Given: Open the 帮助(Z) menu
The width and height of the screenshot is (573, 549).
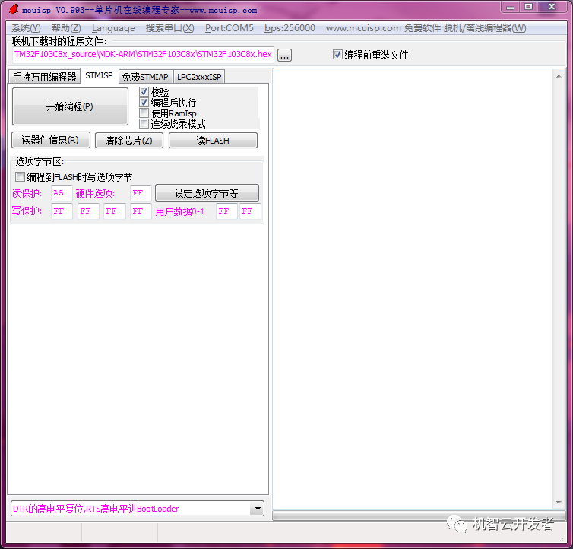Looking at the screenshot, I should pyautogui.click(x=66, y=28).
